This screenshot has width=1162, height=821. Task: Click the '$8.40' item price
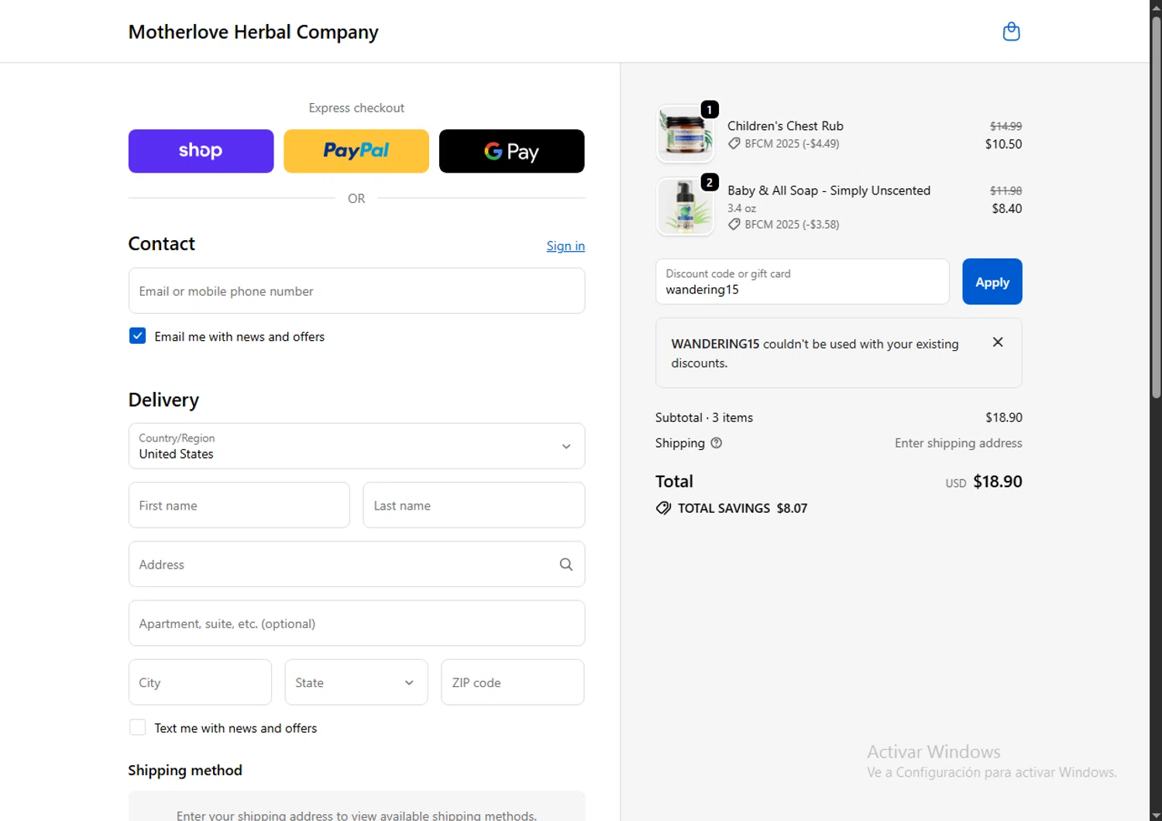pyautogui.click(x=1006, y=208)
